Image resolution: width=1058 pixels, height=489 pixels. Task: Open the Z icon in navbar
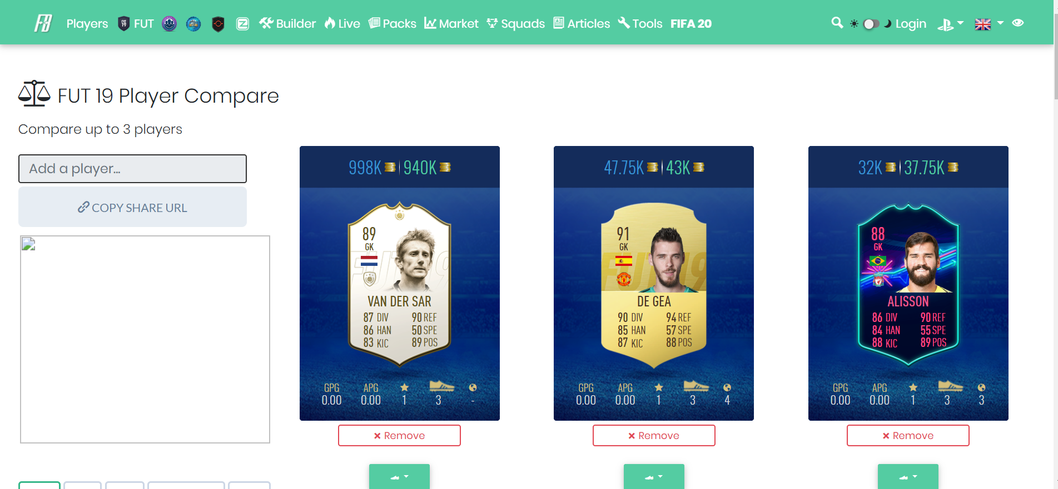pos(242,24)
